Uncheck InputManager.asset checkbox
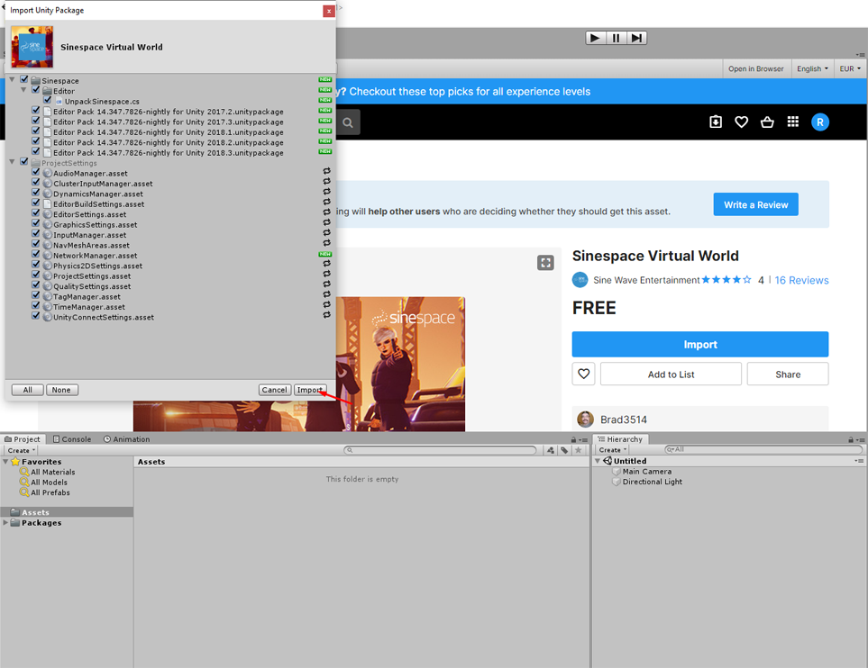This screenshot has height=668, width=868. click(35, 233)
